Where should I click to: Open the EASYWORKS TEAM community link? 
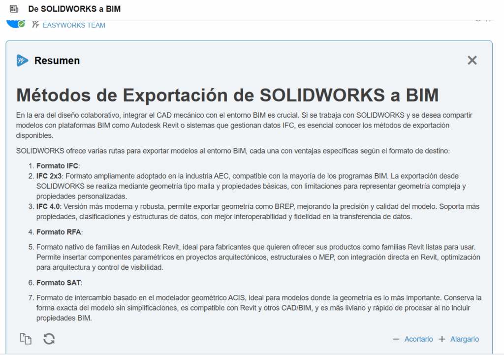click(x=74, y=25)
